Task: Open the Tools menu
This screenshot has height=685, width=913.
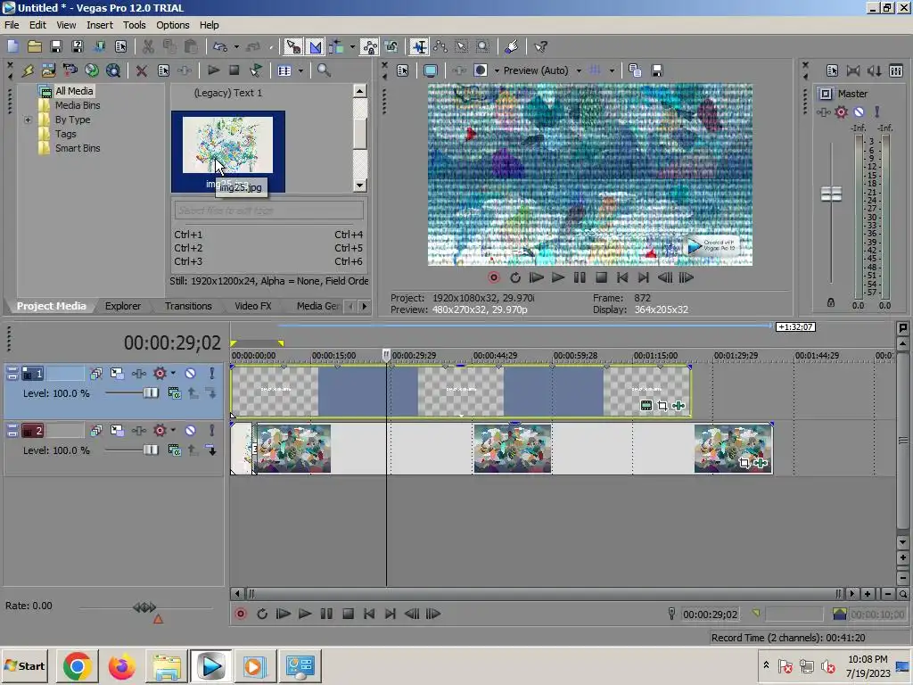Action: point(134,25)
